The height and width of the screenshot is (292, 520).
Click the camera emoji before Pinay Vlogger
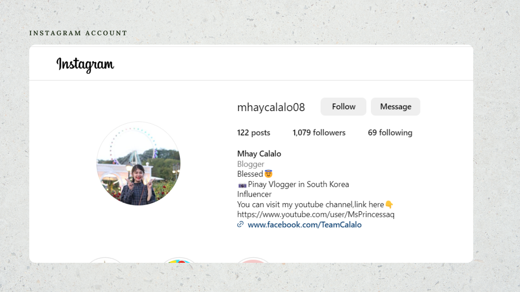242,185
